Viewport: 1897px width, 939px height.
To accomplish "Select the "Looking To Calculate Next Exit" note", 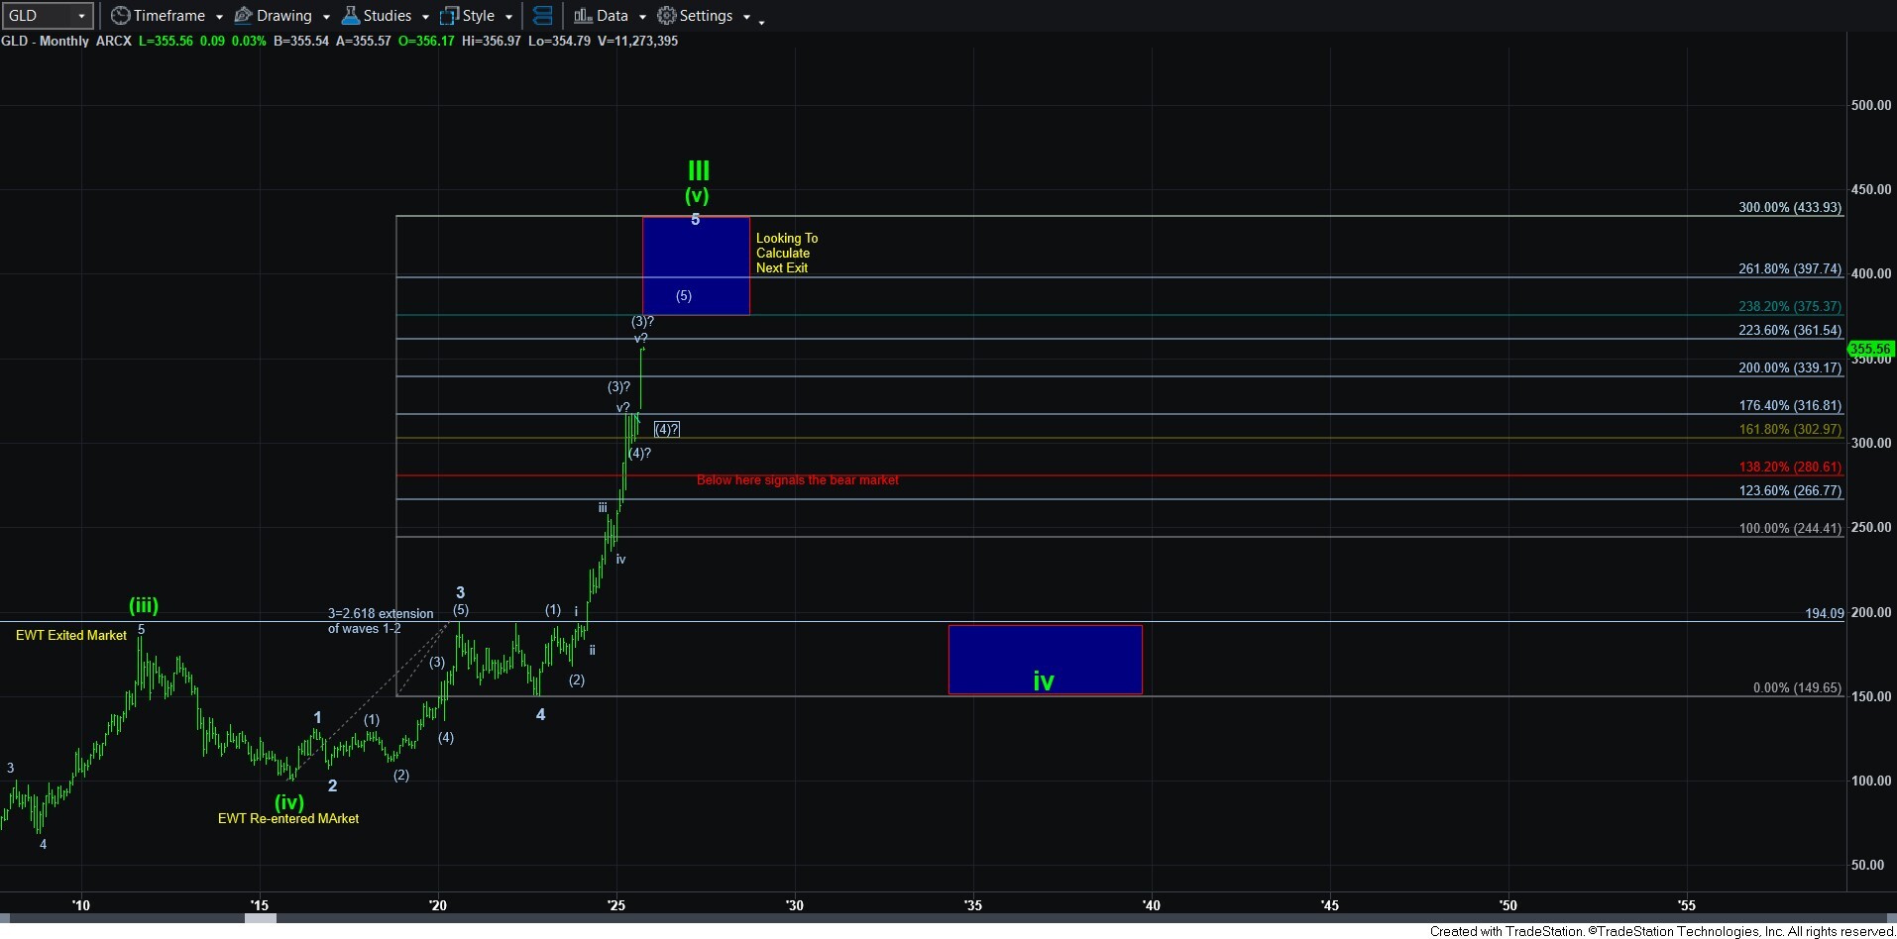I will coord(786,253).
